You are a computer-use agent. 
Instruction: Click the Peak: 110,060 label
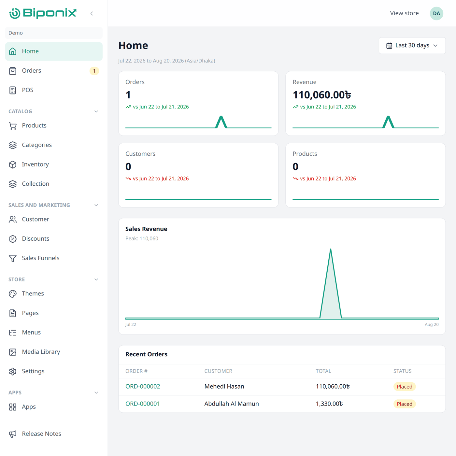[x=142, y=238]
